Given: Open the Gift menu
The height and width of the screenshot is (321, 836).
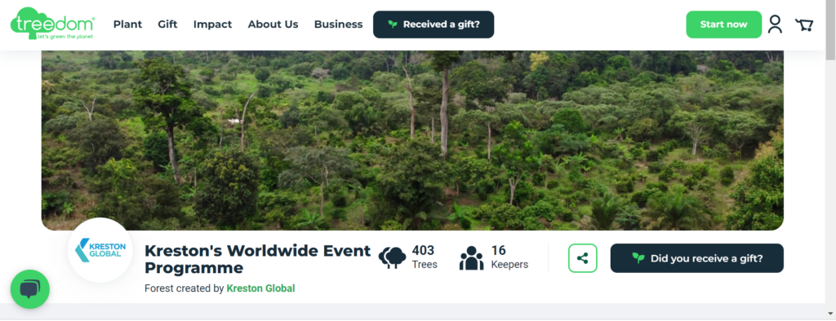Looking at the screenshot, I should pyautogui.click(x=167, y=24).
